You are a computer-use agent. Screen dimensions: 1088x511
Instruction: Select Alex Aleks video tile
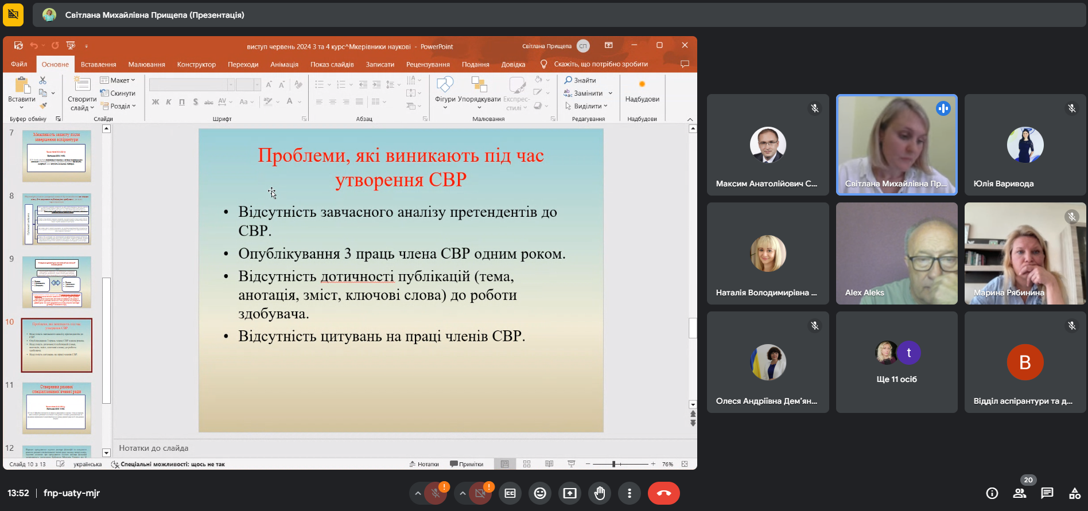pos(897,253)
